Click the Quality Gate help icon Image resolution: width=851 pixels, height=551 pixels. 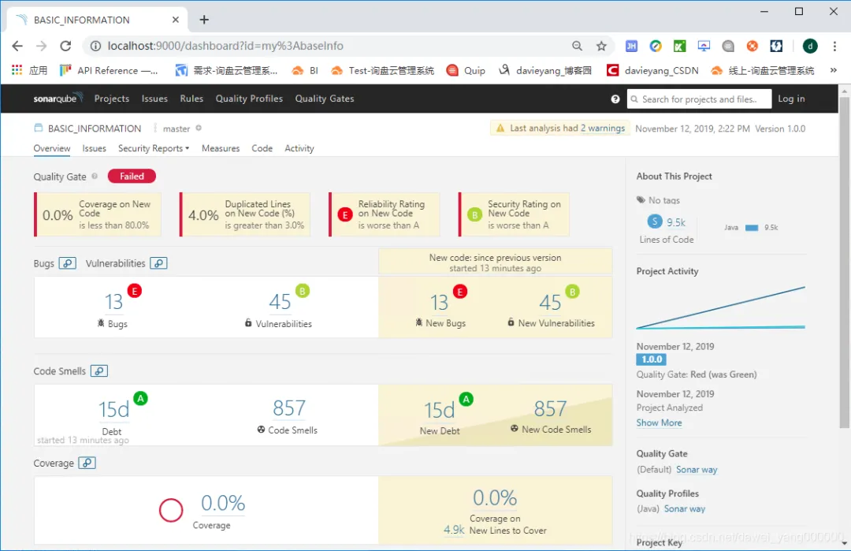pyautogui.click(x=95, y=177)
